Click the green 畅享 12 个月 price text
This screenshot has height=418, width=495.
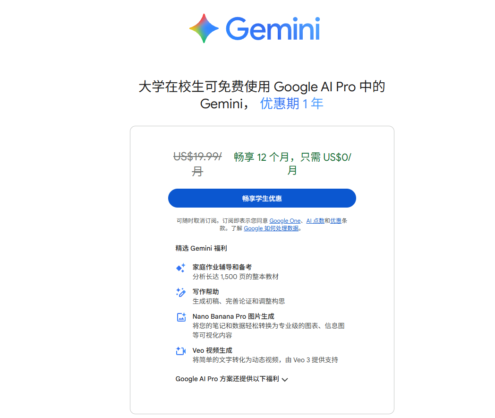[x=292, y=163]
